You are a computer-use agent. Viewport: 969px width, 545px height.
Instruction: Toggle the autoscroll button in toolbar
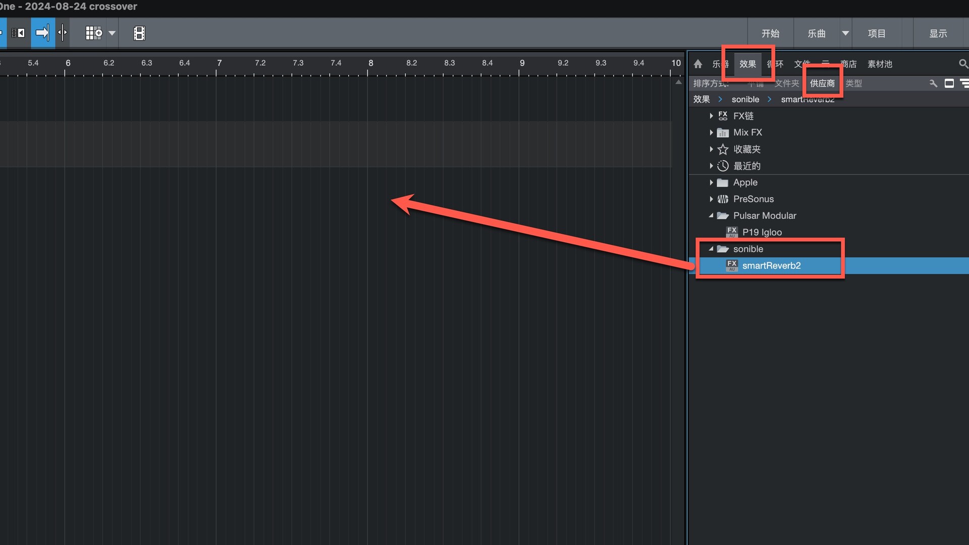tap(19, 33)
